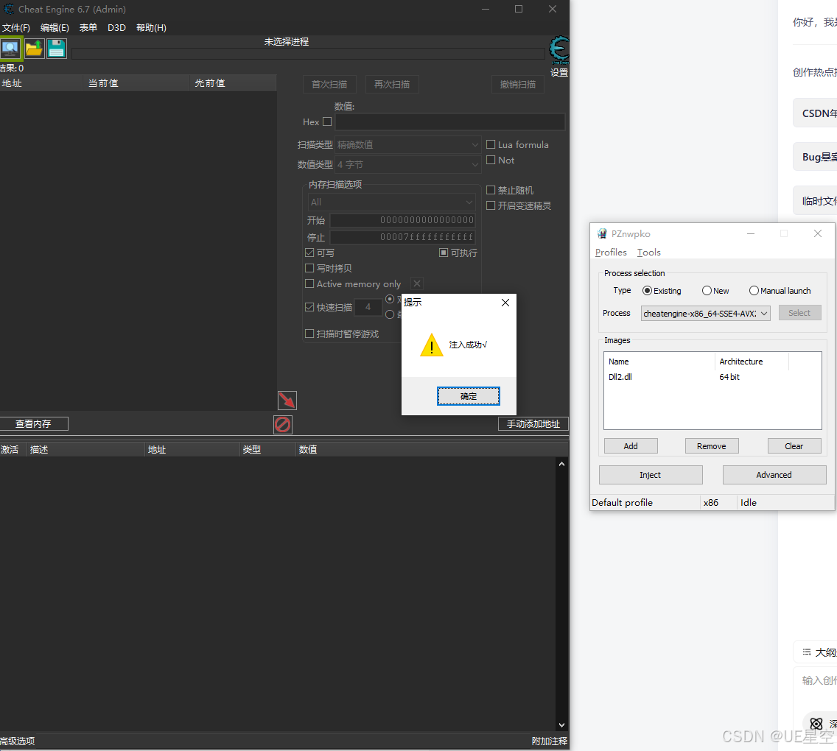
Task: Click the 数值 input field
Action: pos(450,121)
